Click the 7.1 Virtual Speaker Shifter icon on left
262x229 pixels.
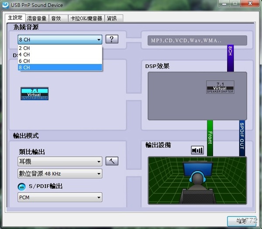pyautogui.click(x=34, y=94)
